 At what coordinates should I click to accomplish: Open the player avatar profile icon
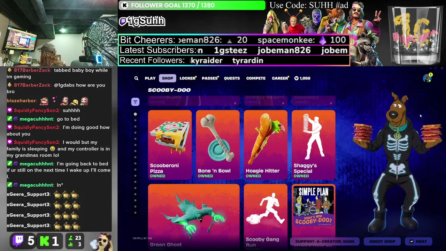point(427,78)
